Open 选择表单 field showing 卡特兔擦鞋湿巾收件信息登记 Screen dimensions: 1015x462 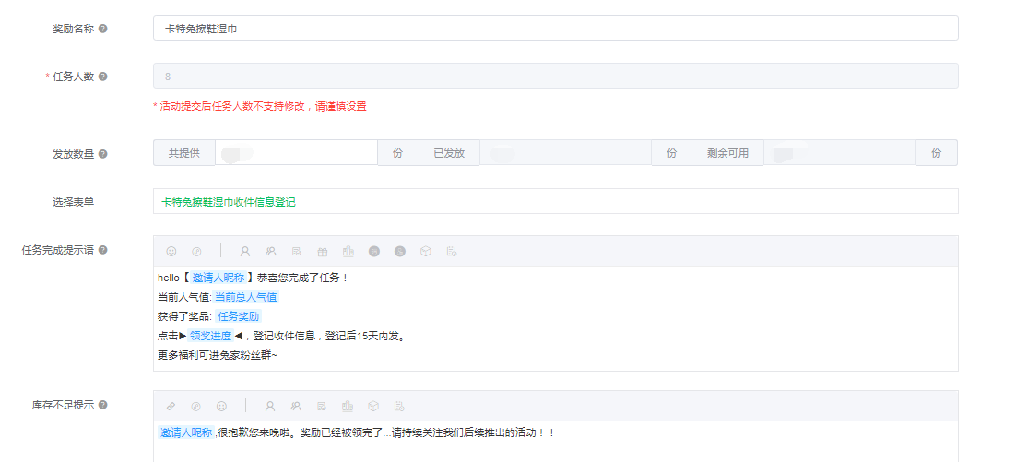point(555,201)
